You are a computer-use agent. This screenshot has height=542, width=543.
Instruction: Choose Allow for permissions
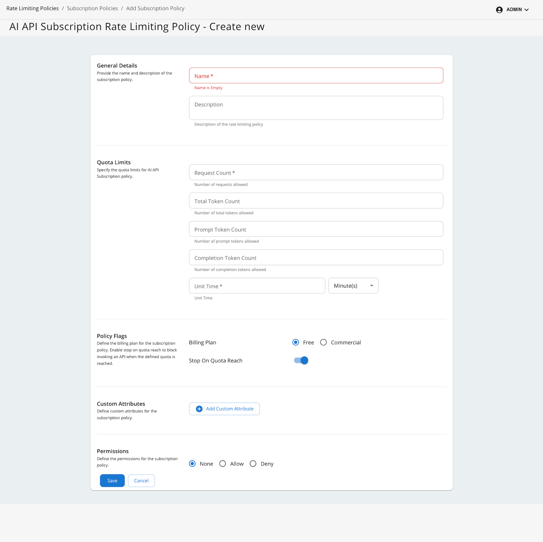tap(223, 463)
